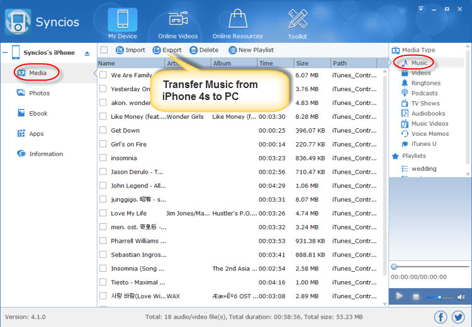
Task: Select Ringtones media type
Action: 421,83
